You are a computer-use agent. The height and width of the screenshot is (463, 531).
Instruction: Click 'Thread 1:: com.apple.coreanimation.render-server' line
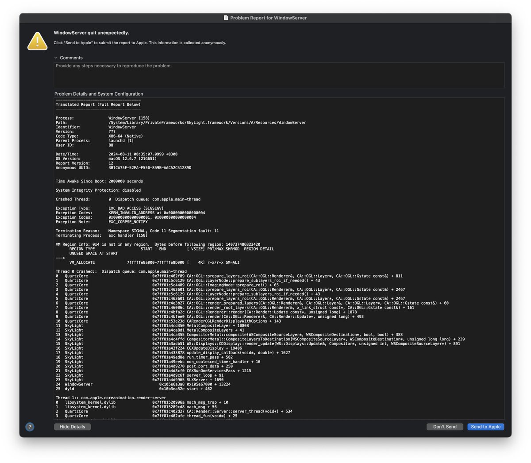(111, 398)
